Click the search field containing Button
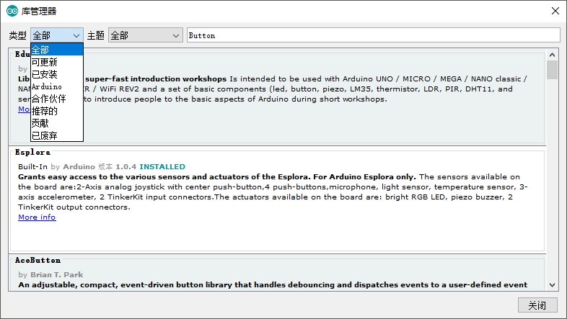 click(374, 35)
